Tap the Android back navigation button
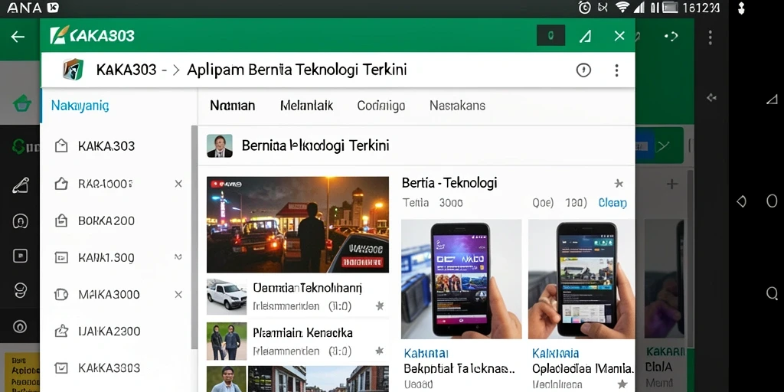The image size is (784, 392). click(741, 201)
